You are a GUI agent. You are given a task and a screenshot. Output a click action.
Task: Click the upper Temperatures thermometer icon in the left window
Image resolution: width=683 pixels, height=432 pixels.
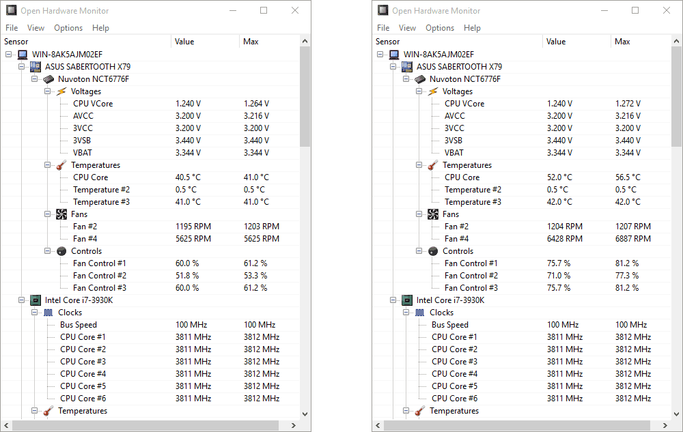[61, 165]
